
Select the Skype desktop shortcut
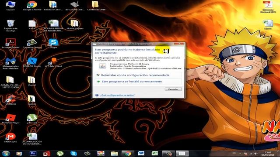coord(53,44)
